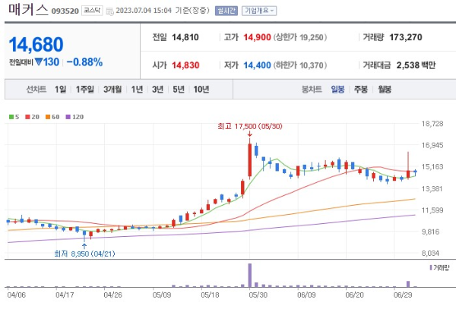Click the calendar icon before the date
The image size is (456, 309).
pyautogui.click(x=109, y=11)
